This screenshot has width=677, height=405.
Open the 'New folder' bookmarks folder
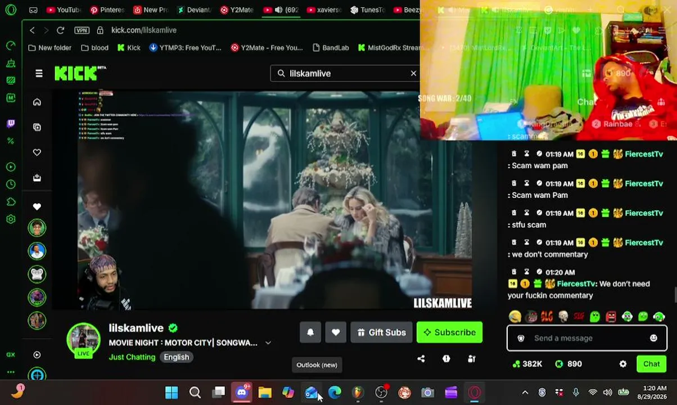tap(49, 48)
